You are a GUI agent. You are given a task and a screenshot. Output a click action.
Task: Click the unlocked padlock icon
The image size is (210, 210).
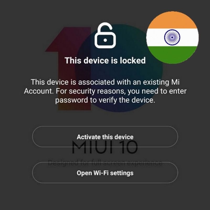(105, 35)
